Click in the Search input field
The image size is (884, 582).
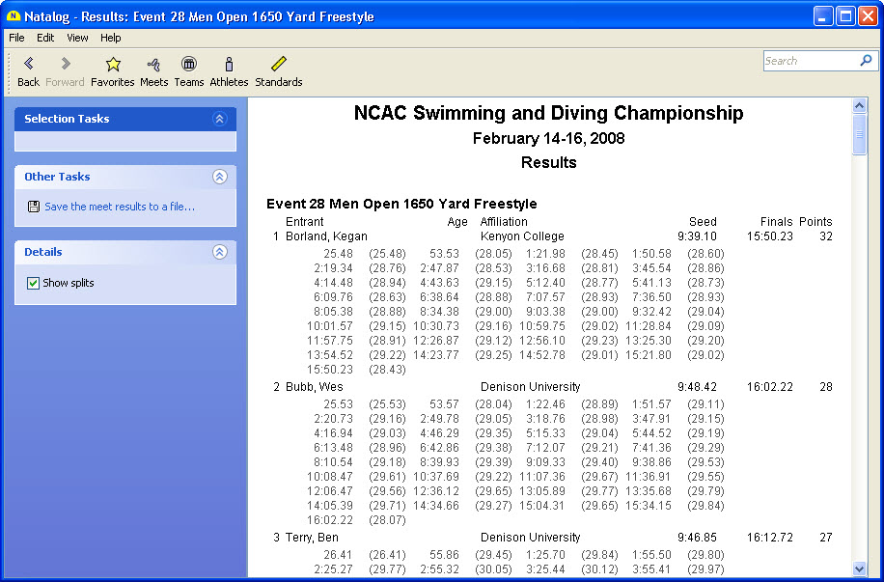coord(809,61)
